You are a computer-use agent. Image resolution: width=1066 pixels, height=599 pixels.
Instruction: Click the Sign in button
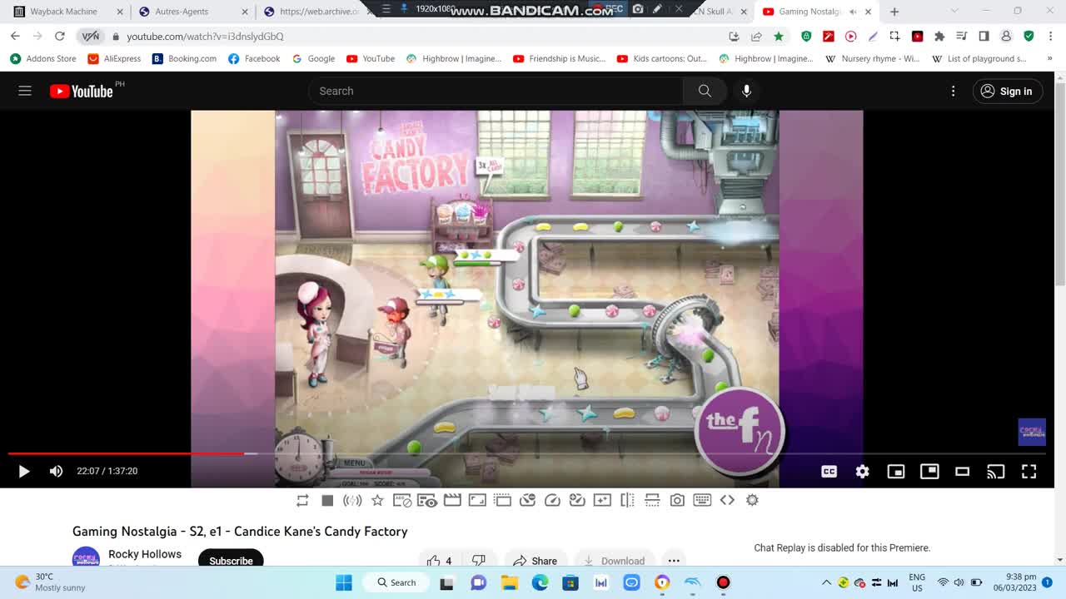point(1007,91)
